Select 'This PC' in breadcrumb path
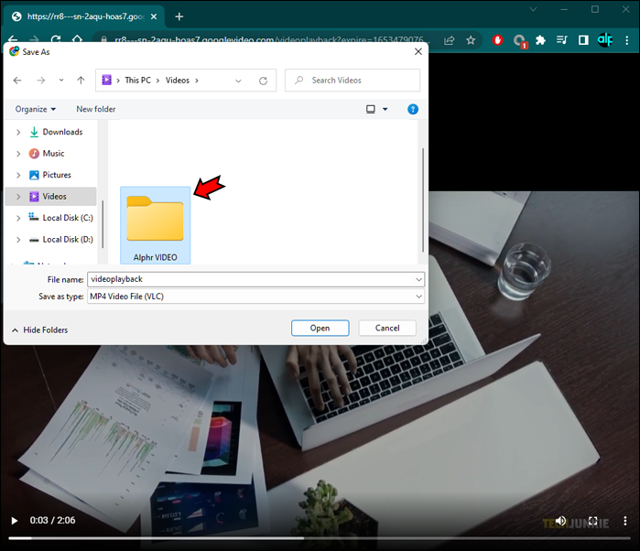This screenshot has height=551, width=640. point(137,80)
